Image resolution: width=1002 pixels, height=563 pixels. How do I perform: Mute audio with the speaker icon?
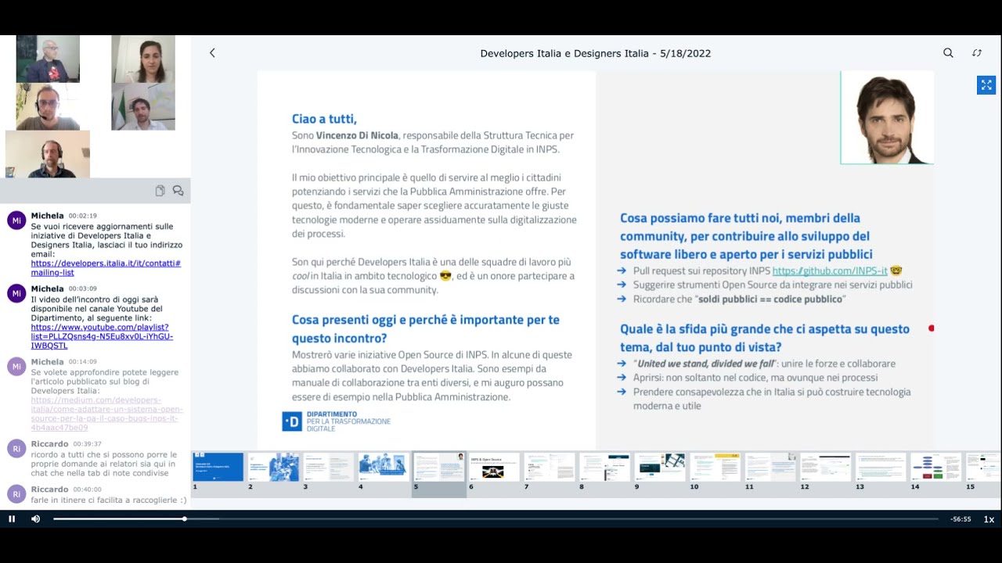coord(35,518)
